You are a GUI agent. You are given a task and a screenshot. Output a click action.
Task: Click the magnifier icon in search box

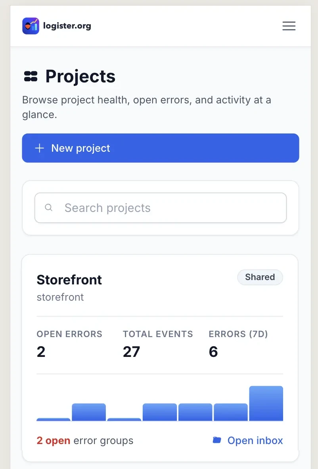[x=49, y=208]
